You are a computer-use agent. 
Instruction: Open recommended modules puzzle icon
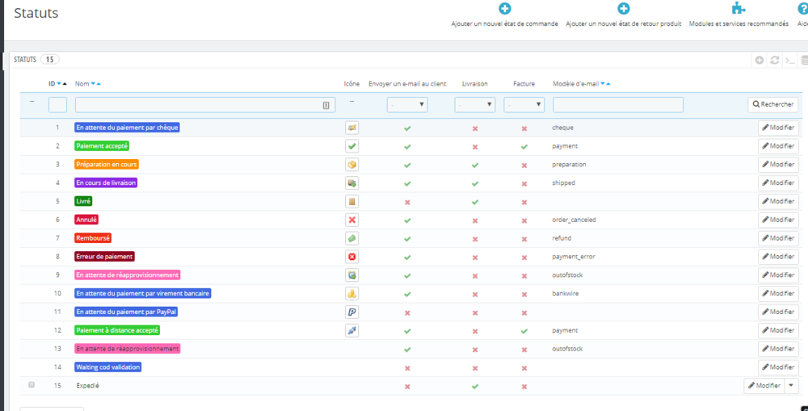coord(738,9)
